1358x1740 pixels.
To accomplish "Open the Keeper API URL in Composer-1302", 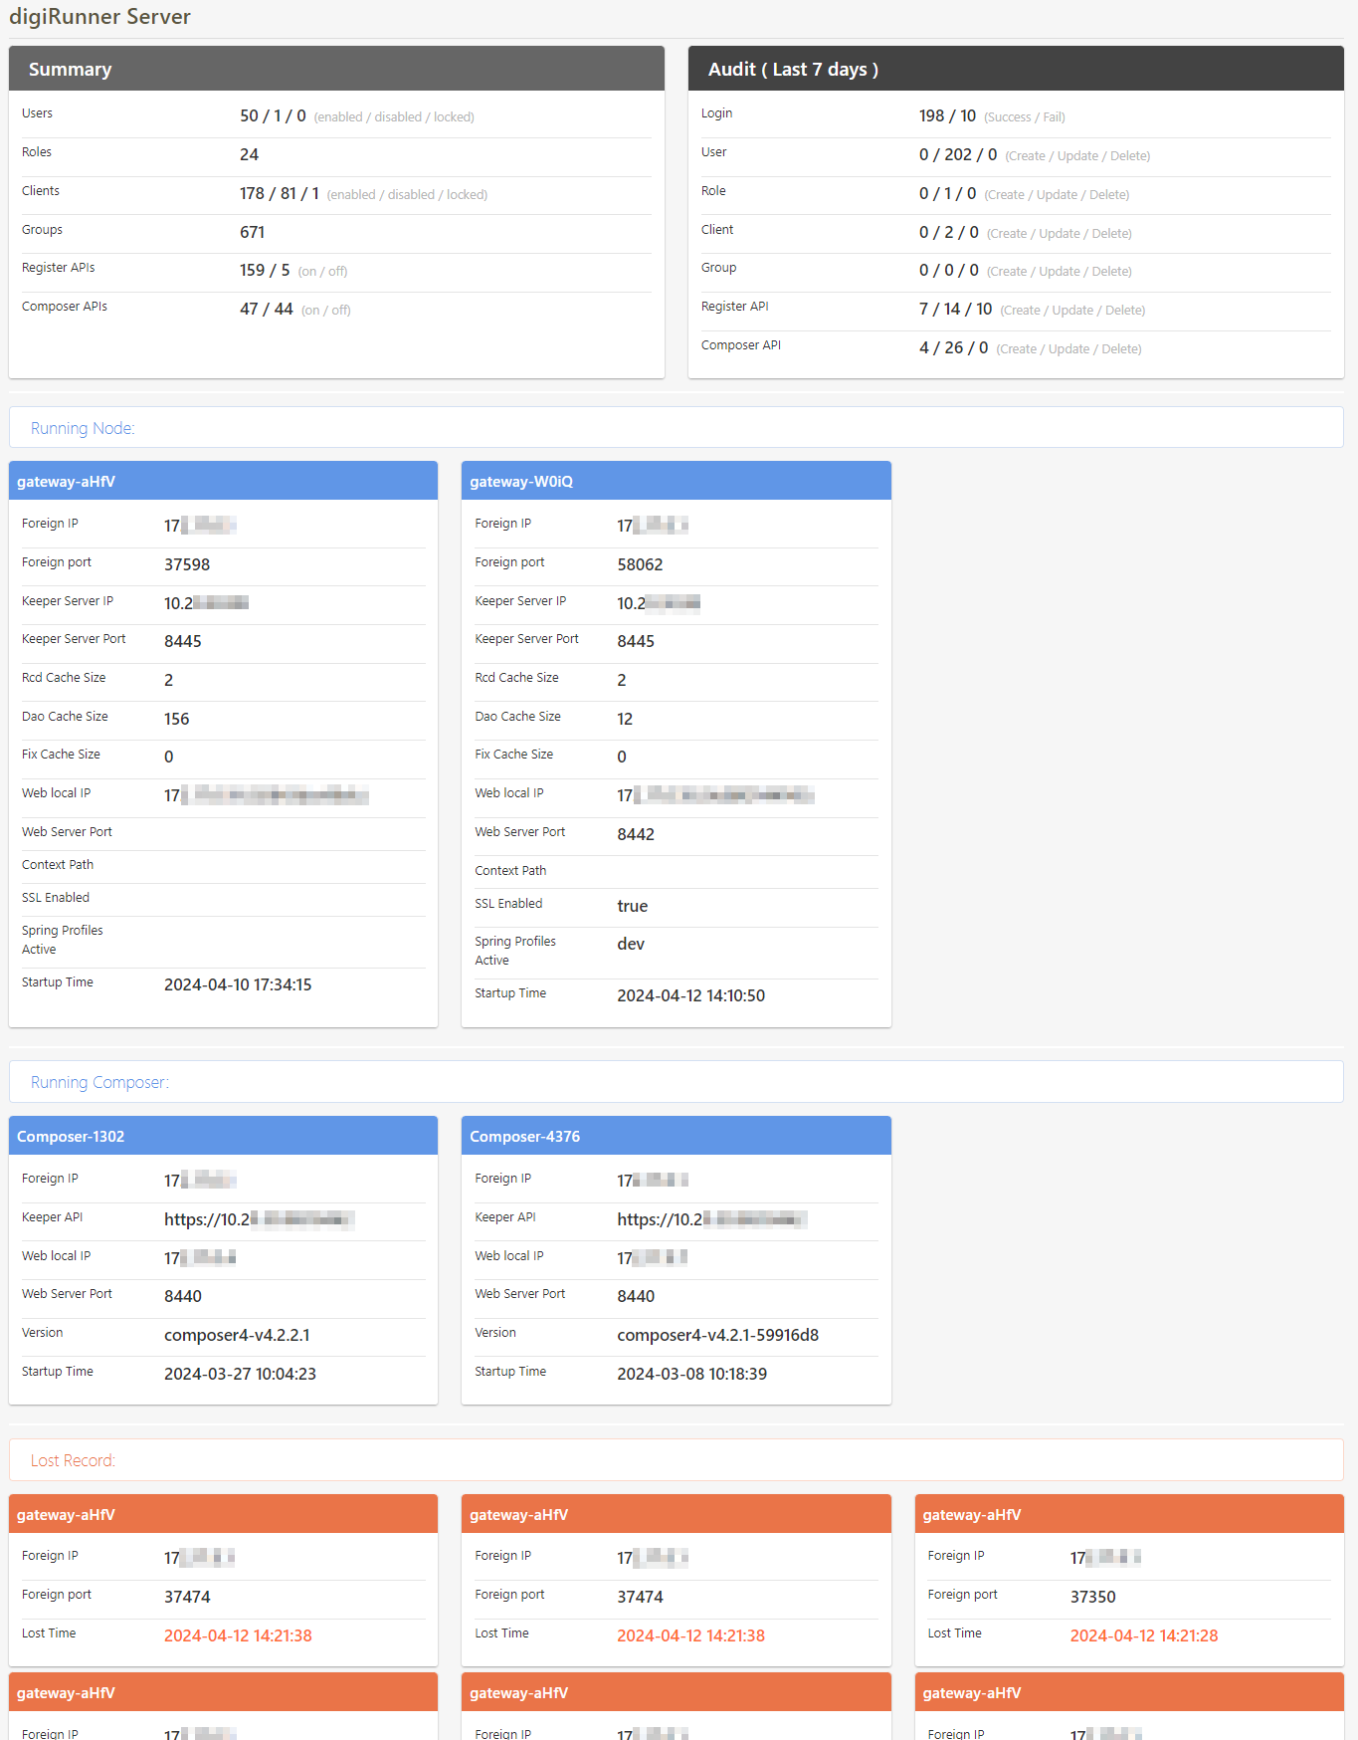I will [x=259, y=1219].
